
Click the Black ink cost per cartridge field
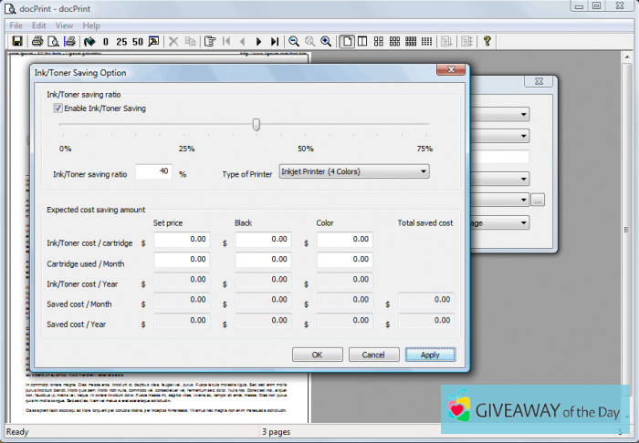pyautogui.click(x=263, y=240)
